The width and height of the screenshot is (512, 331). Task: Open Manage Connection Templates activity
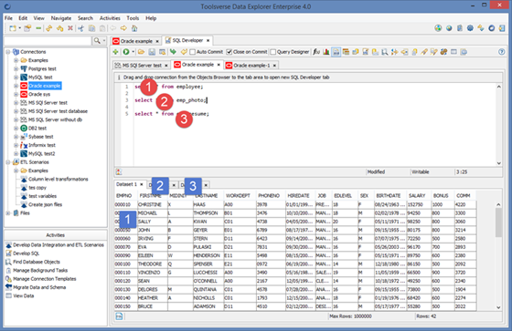click(x=45, y=278)
